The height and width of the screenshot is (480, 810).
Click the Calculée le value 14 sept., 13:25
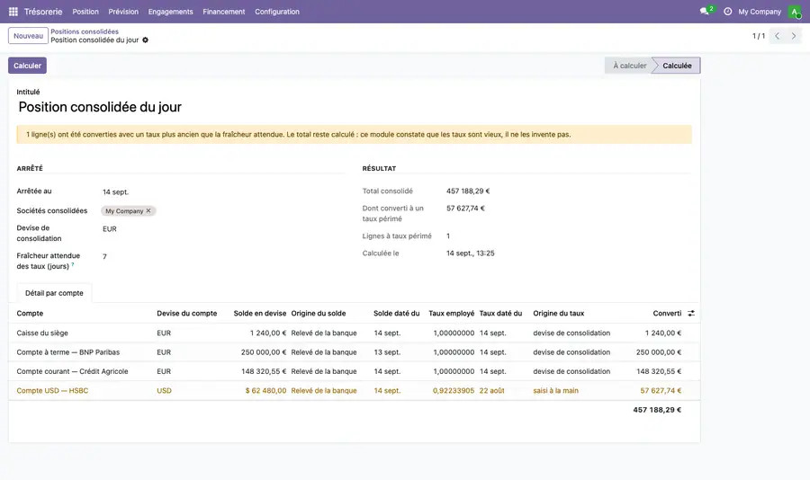470,253
